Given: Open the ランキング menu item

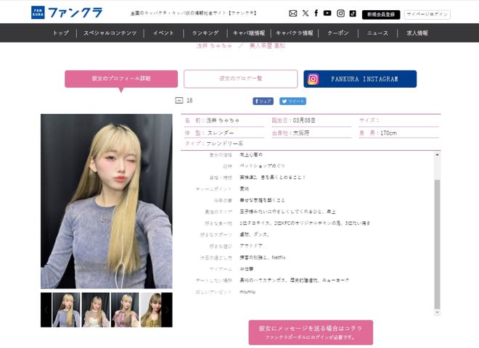Looking at the screenshot, I should click(x=205, y=33).
